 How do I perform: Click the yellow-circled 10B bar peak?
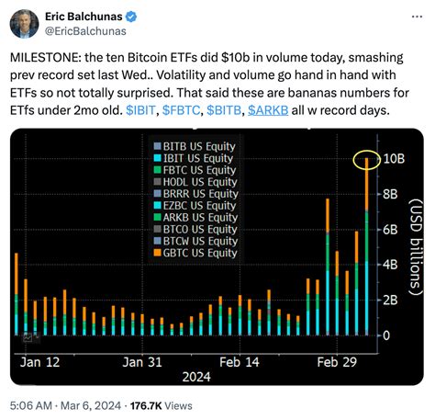366,160
